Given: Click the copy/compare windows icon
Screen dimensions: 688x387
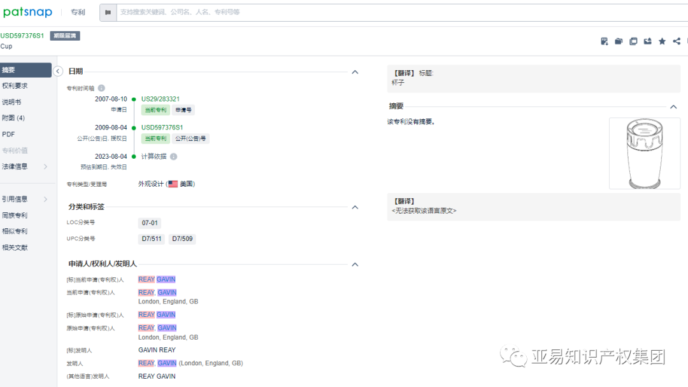Looking at the screenshot, I should [x=633, y=41].
